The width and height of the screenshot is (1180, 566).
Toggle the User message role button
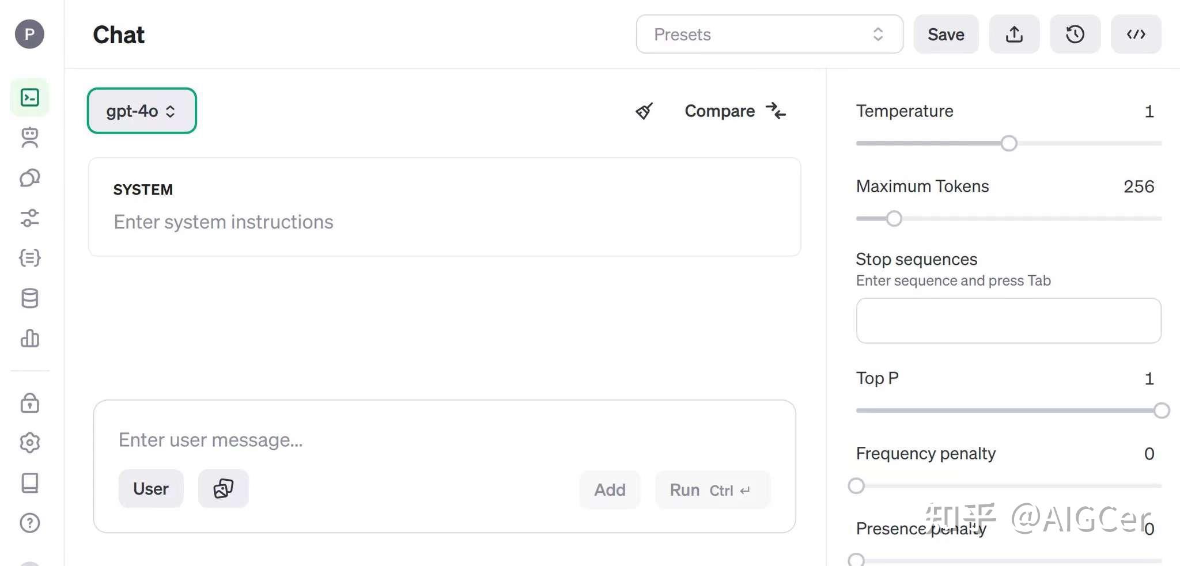point(151,489)
